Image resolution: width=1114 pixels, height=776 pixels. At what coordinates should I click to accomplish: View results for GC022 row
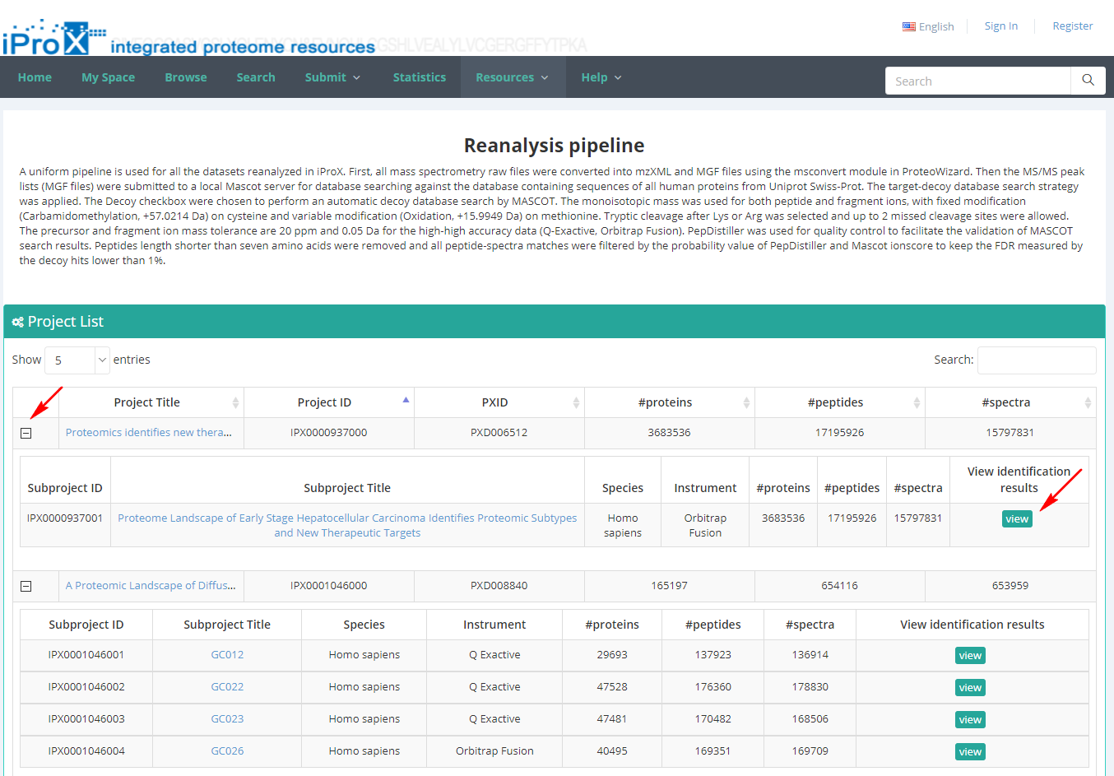pyautogui.click(x=970, y=688)
